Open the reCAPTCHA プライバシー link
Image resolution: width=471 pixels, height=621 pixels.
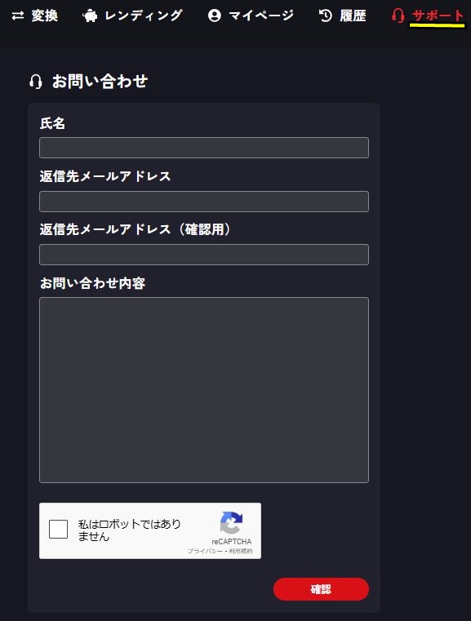(x=205, y=551)
